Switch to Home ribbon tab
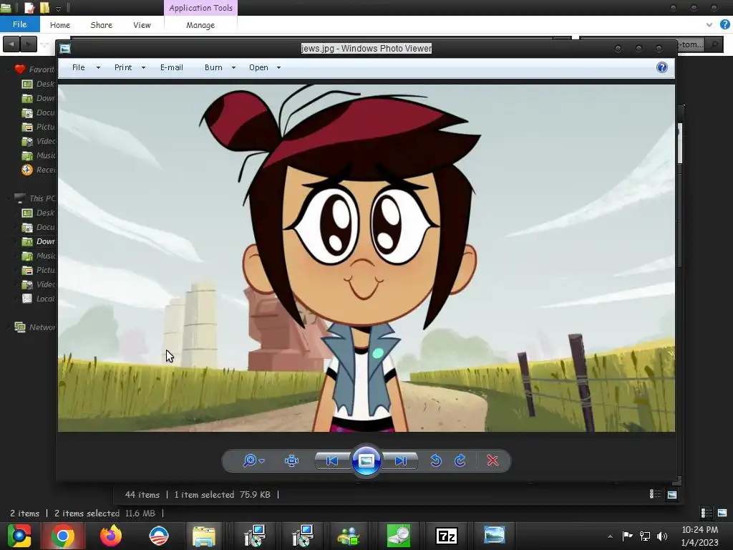 coord(60,25)
